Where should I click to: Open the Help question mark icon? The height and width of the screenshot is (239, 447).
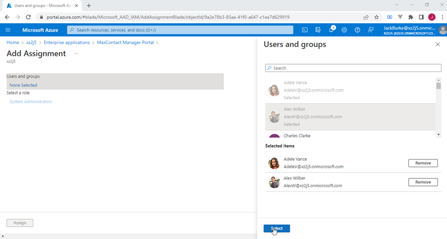358,30
